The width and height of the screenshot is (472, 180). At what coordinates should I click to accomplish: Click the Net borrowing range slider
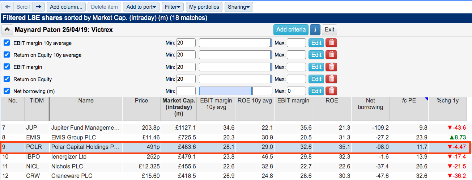click(235, 91)
